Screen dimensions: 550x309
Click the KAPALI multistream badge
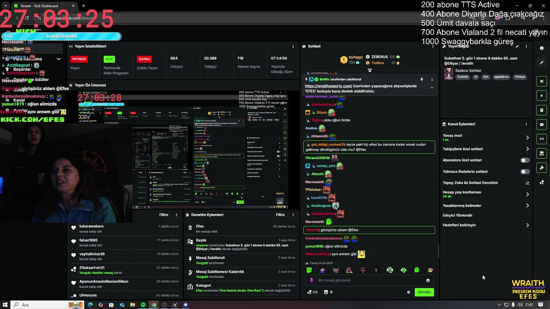[144, 59]
